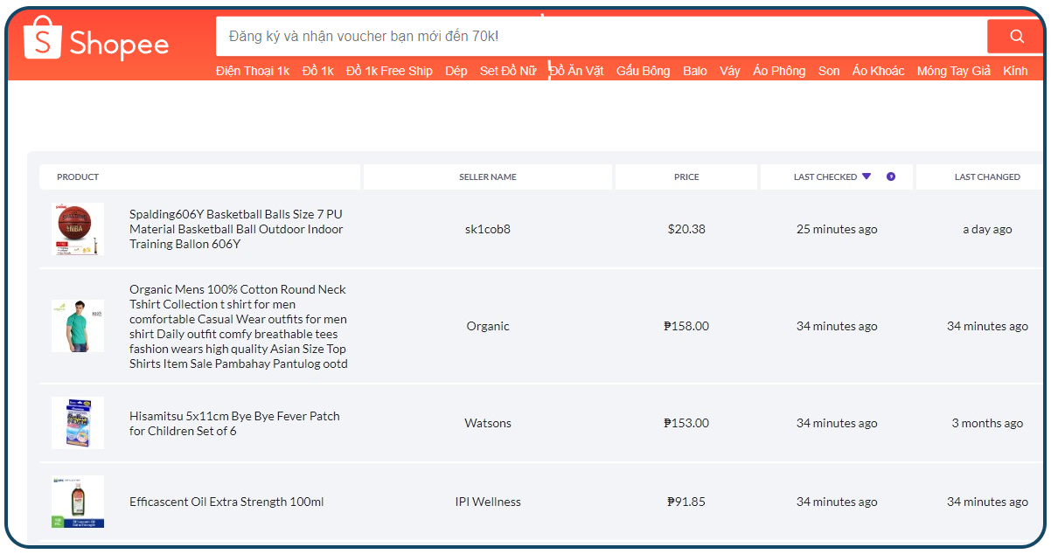Click the Hisamitsu Bye Bye Fever Patch title
The height and width of the screenshot is (554, 1051).
point(234,423)
